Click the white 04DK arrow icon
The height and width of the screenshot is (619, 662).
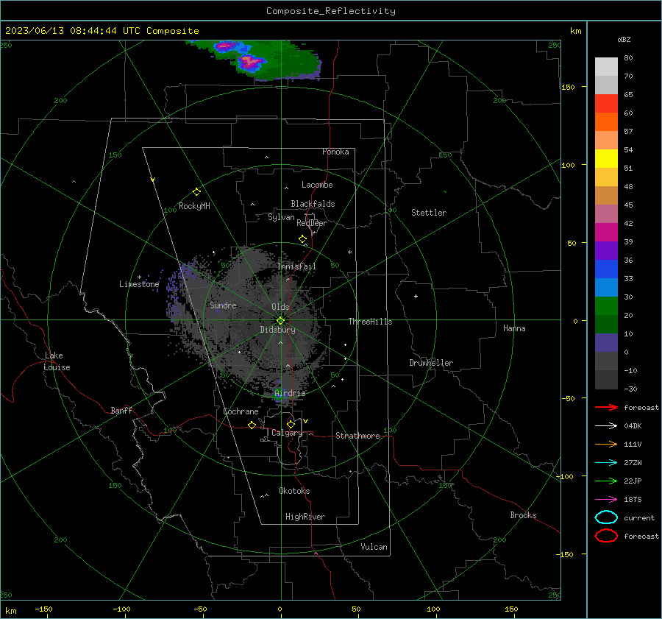click(x=606, y=425)
